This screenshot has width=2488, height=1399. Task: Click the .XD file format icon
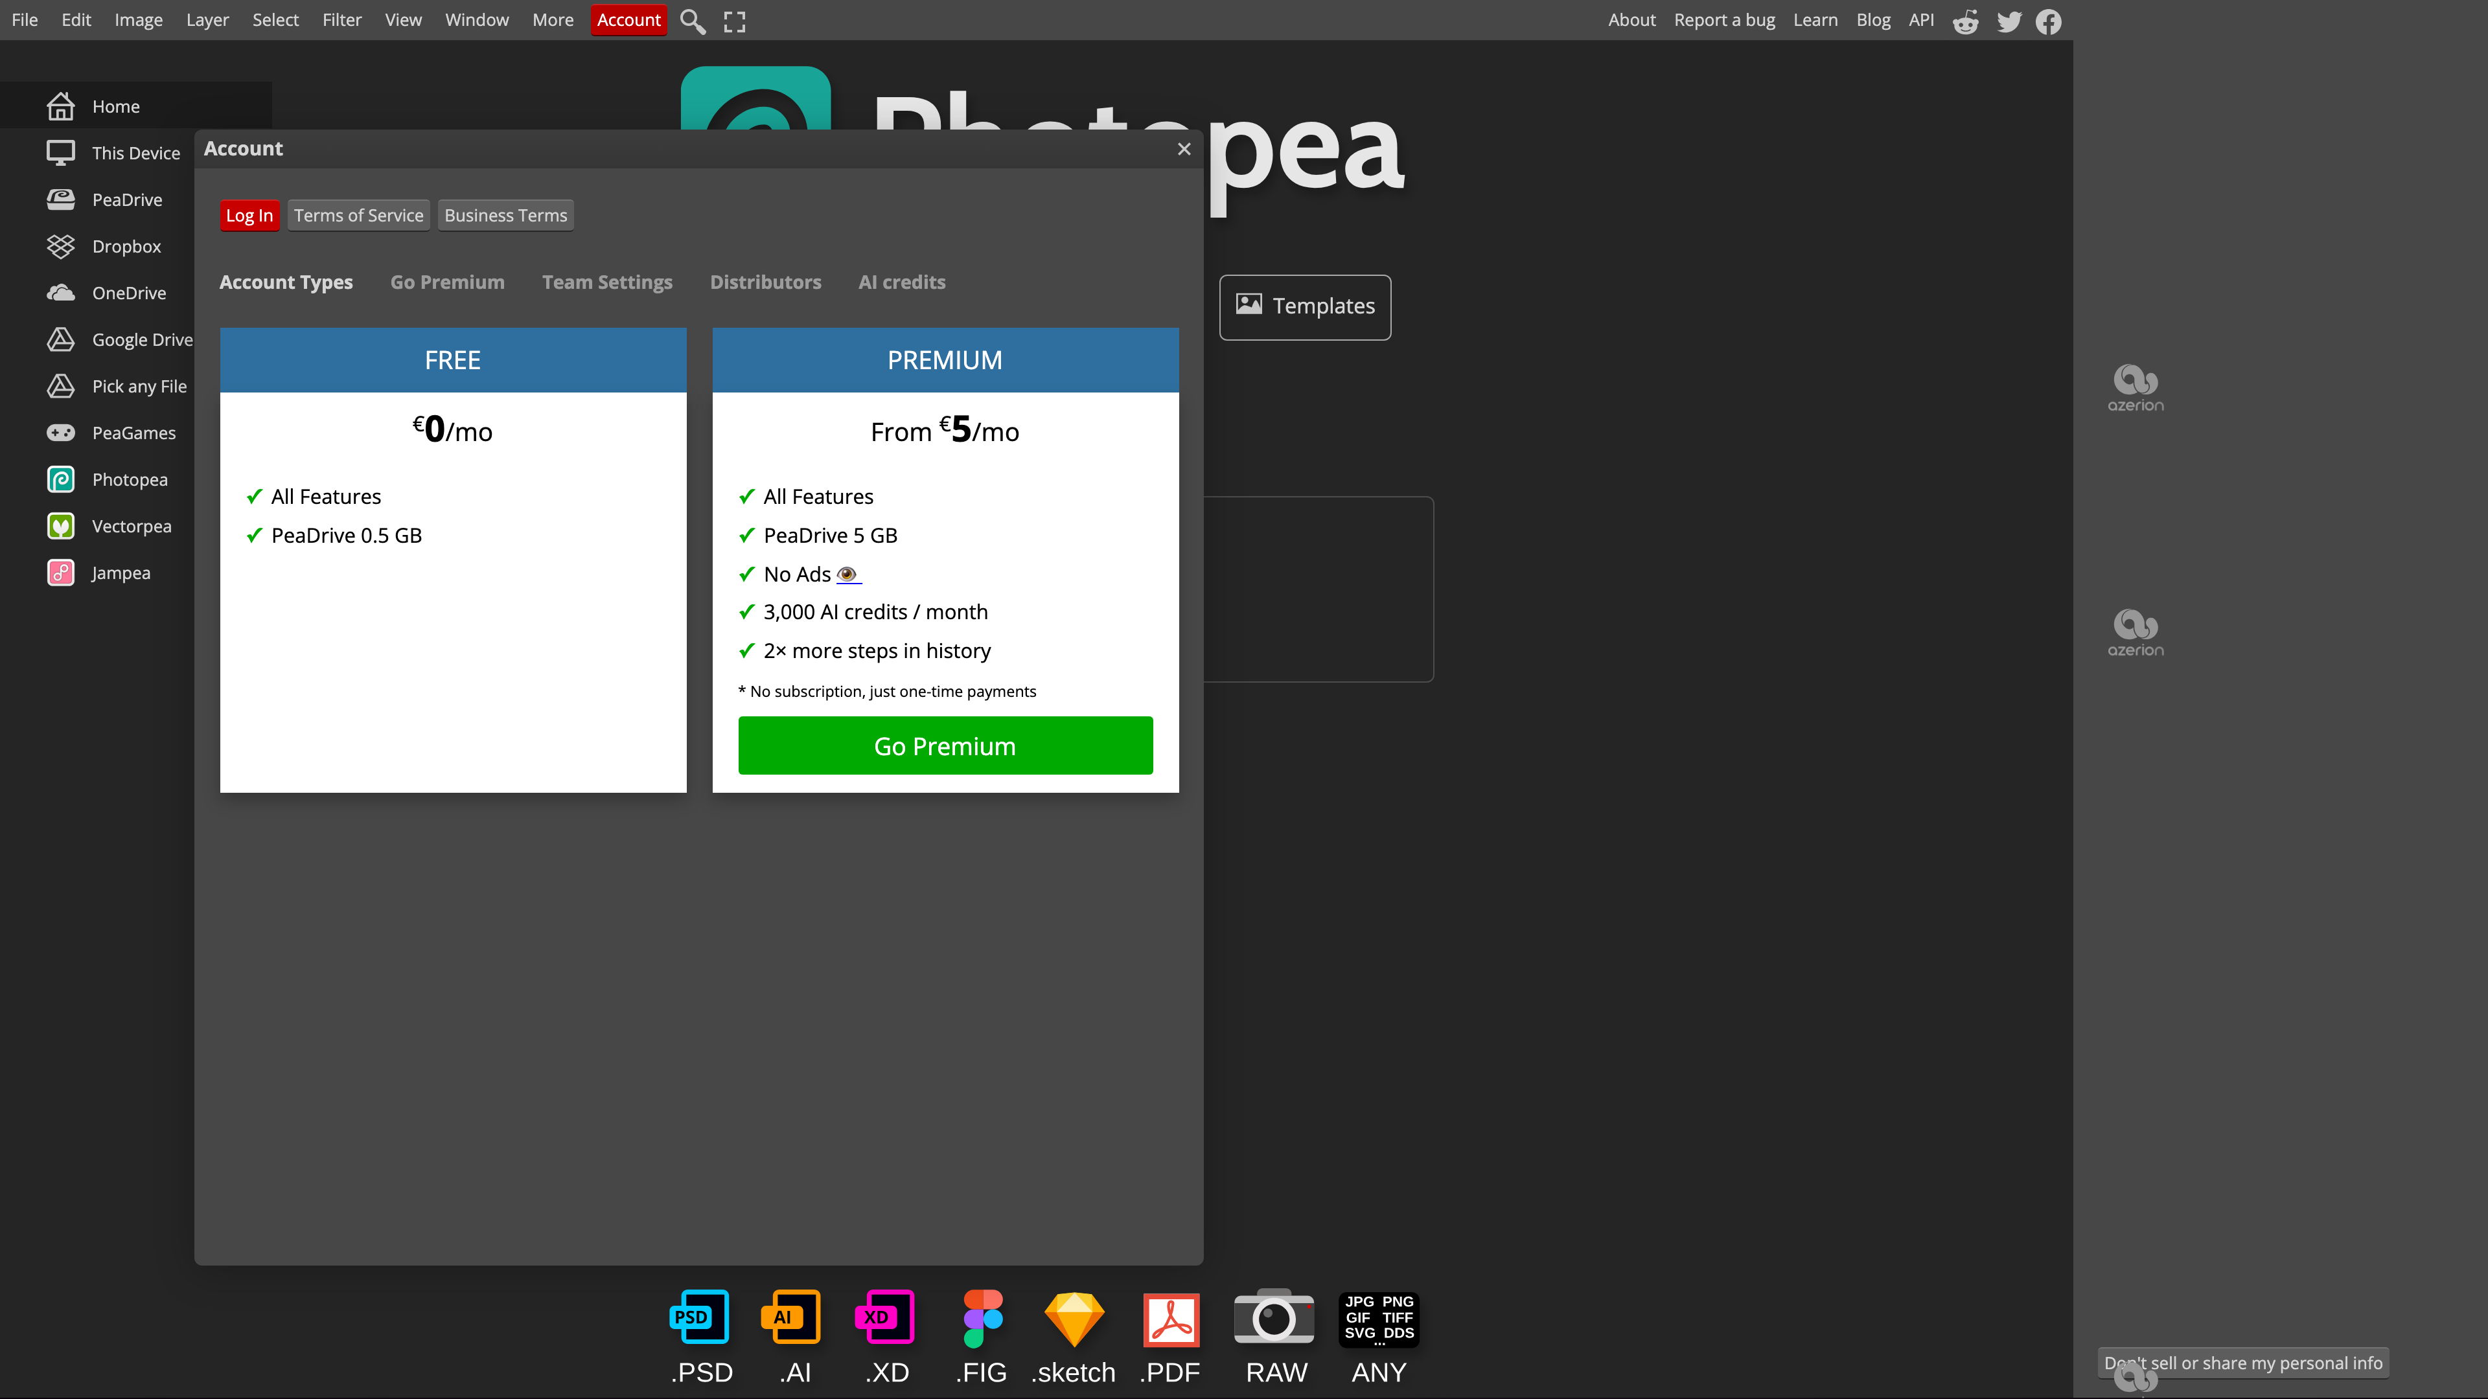tap(884, 1317)
